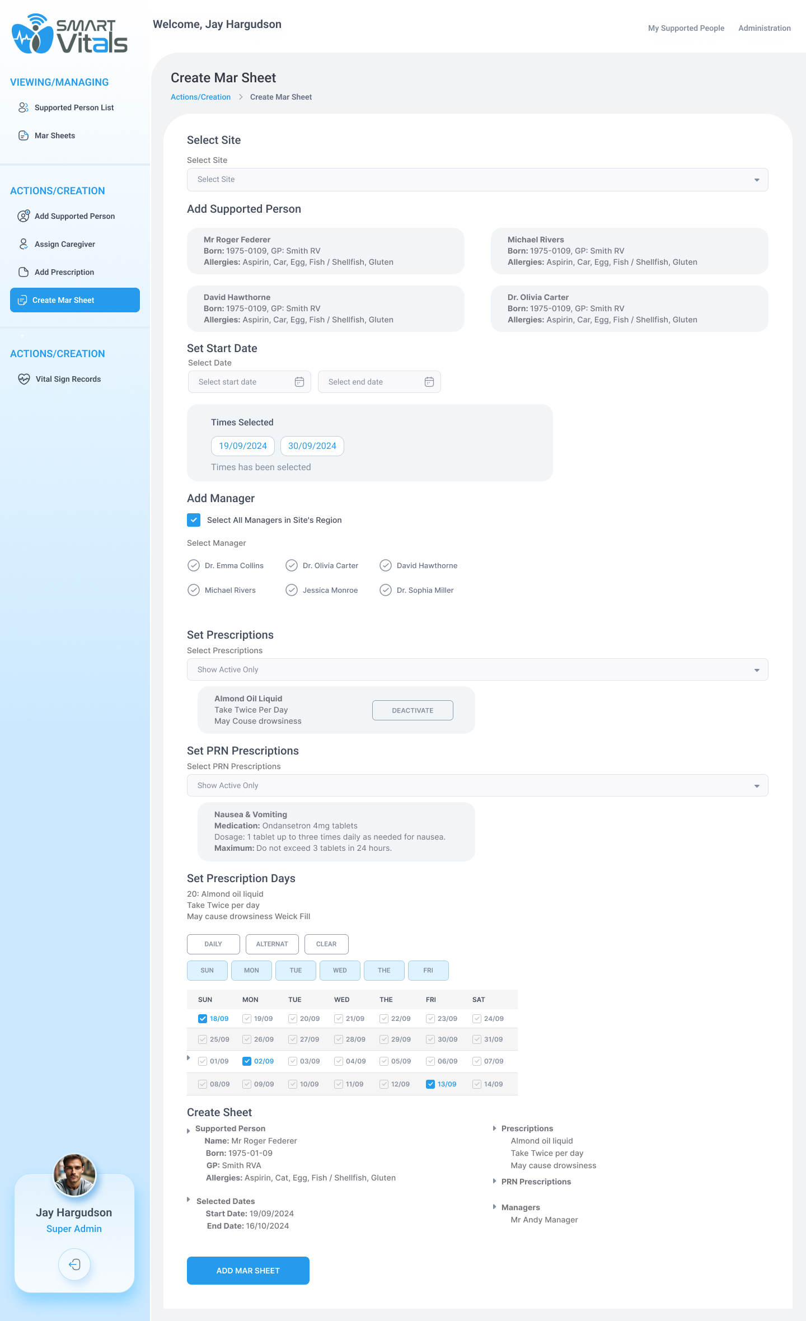Viewport: 806px width, 1321px height.
Task: Click the Vital Sign Records heart icon
Action: [x=24, y=379]
